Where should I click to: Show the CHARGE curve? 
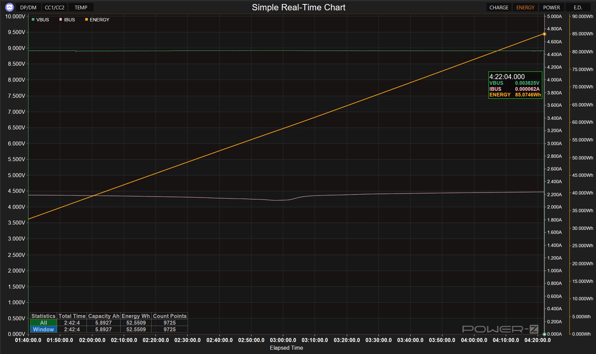click(x=499, y=7)
